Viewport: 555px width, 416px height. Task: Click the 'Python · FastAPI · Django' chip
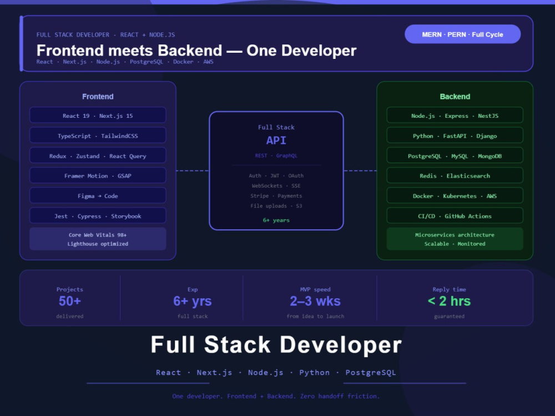455,136
